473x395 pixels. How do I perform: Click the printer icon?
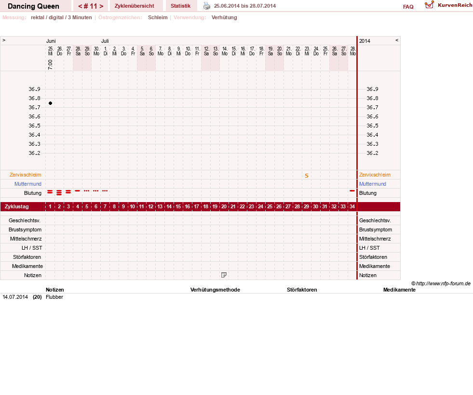pyautogui.click(x=207, y=6)
